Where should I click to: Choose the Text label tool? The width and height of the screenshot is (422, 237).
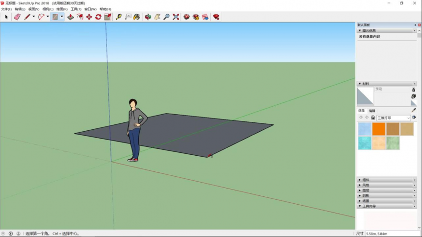[x=128, y=17]
